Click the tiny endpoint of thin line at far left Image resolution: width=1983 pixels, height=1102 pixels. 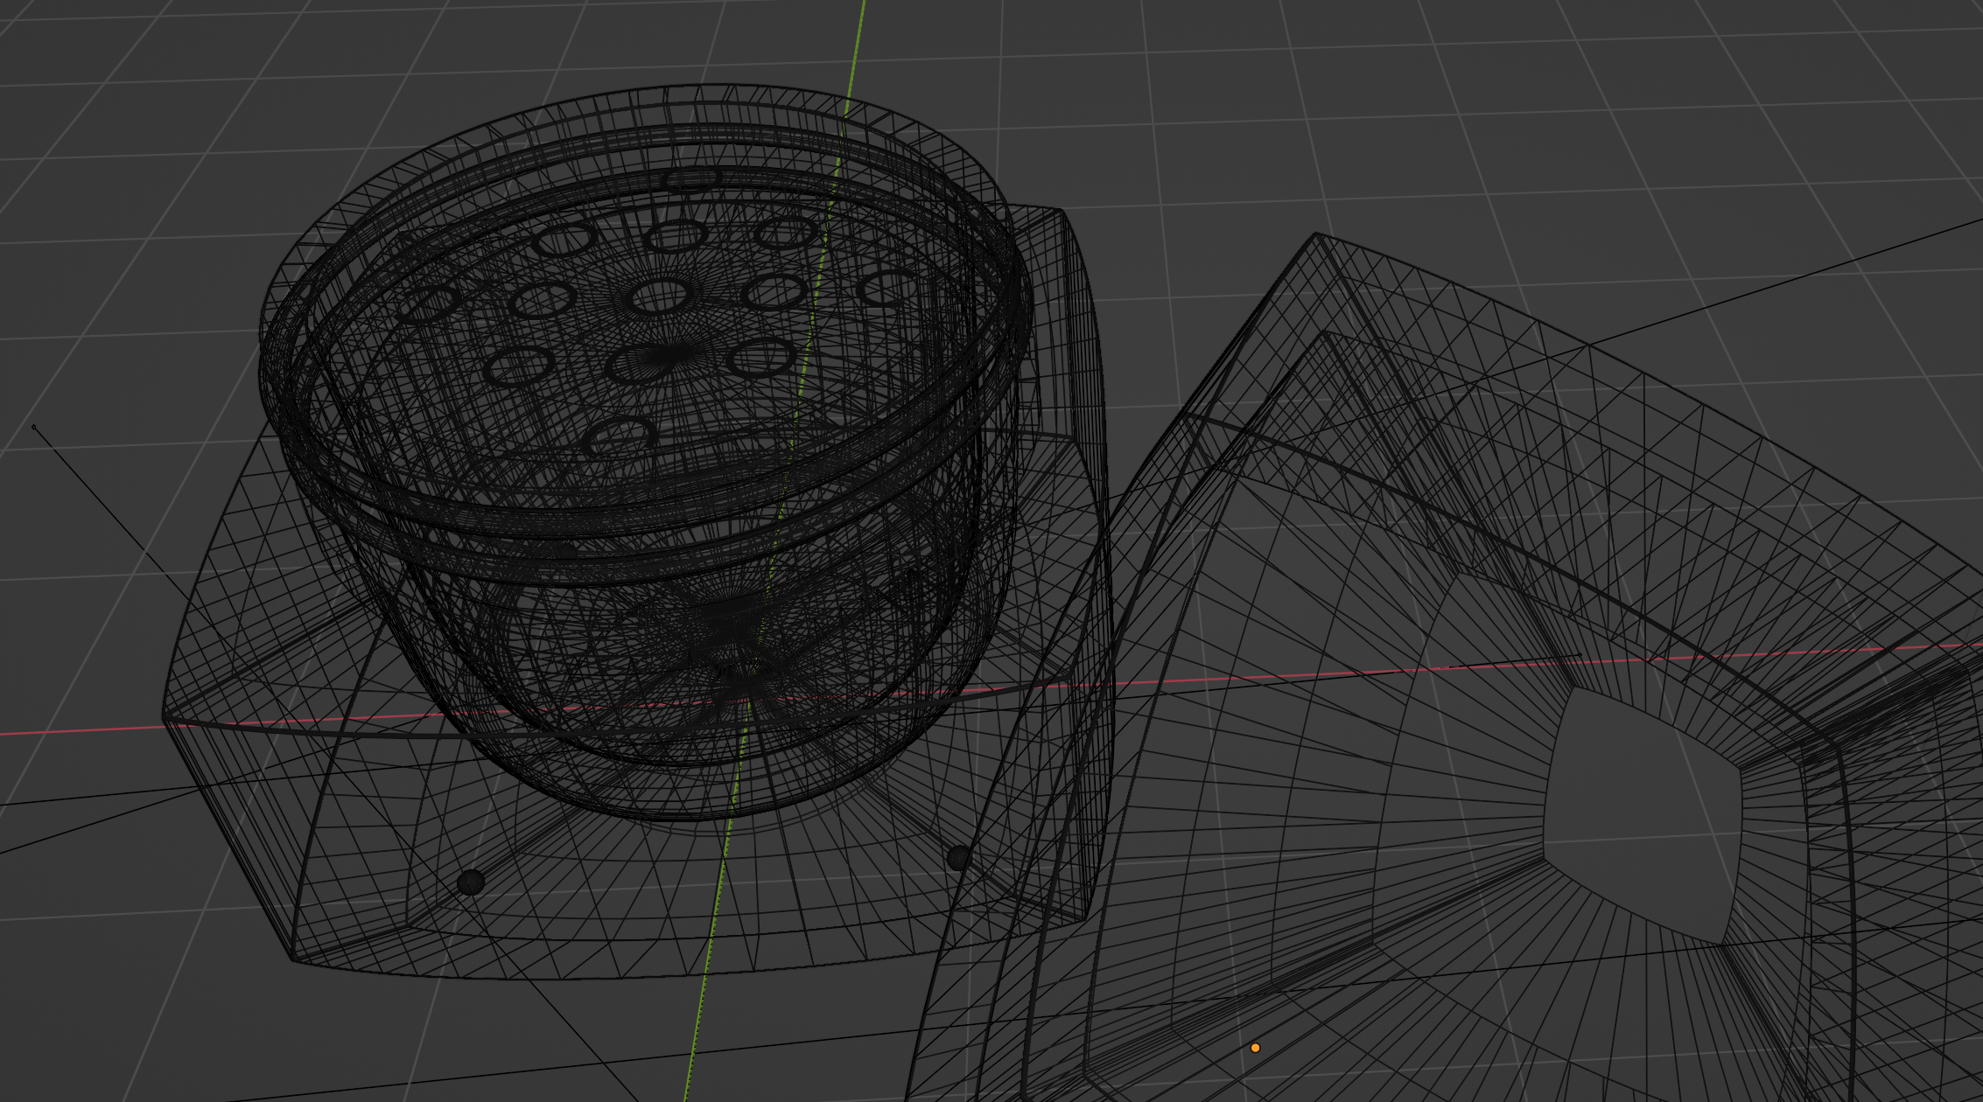tap(33, 427)
